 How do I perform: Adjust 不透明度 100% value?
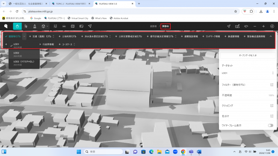[271, 95]
